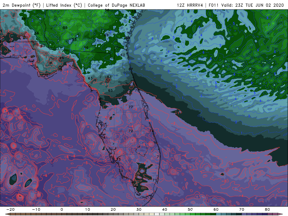This screenshot has height=216, width=288.
Task: Click the '20' label on the color scale
Action: point(113,210)
